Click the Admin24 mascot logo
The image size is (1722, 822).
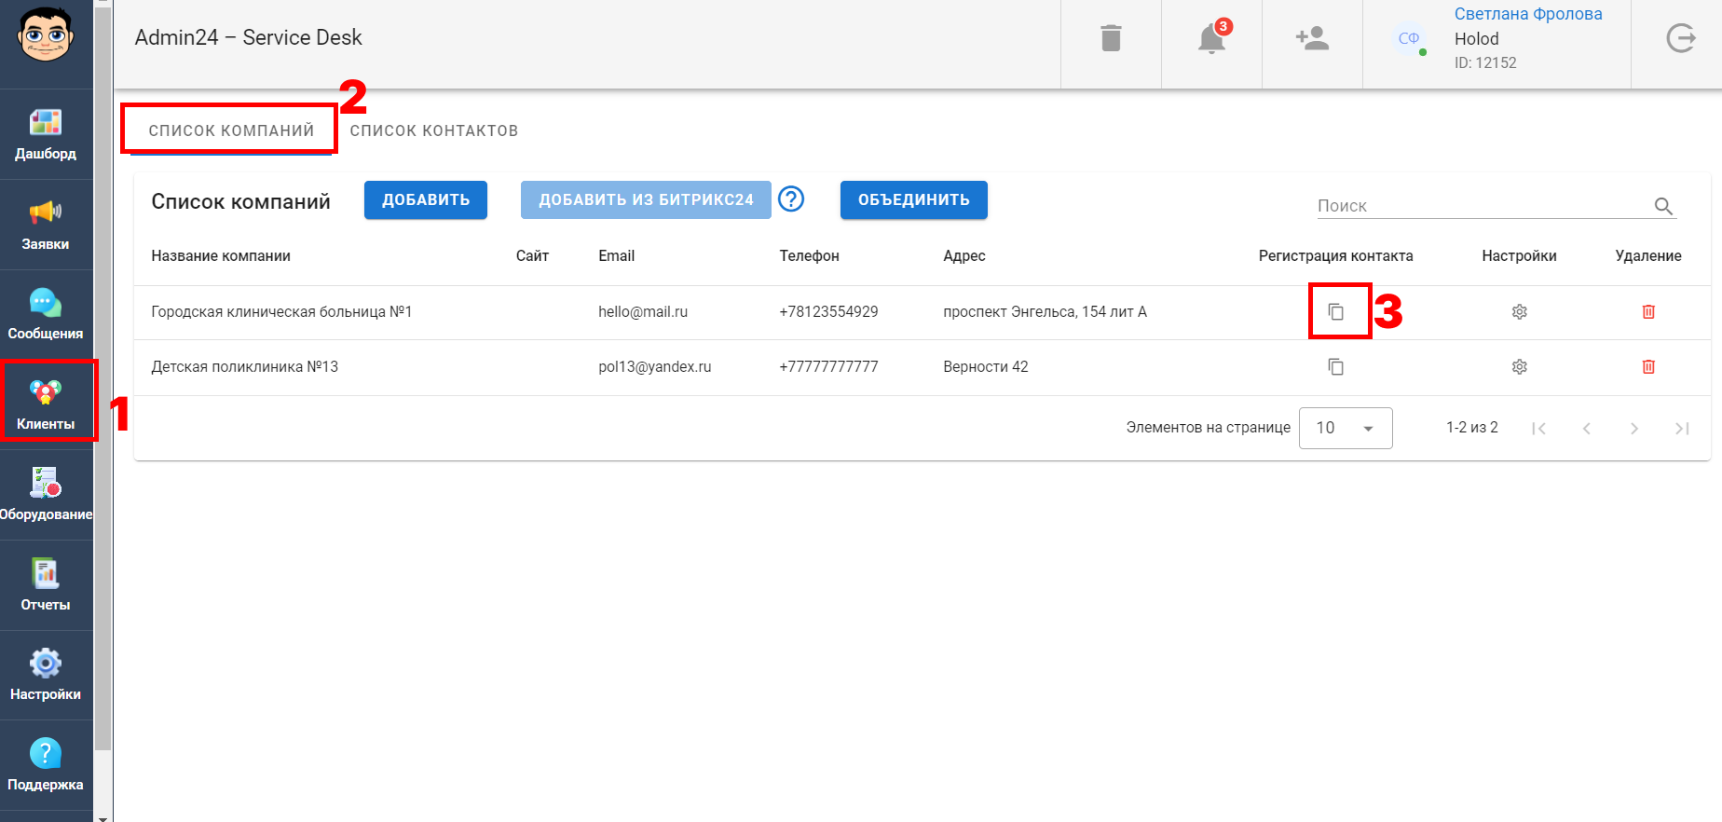pyautogui.click(x=45, y=35)
